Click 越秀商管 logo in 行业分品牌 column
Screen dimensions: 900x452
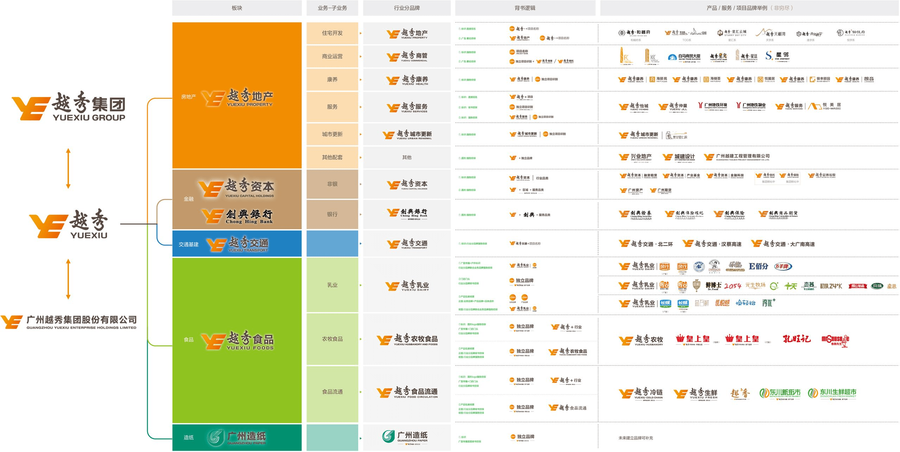tap(407, 57)
